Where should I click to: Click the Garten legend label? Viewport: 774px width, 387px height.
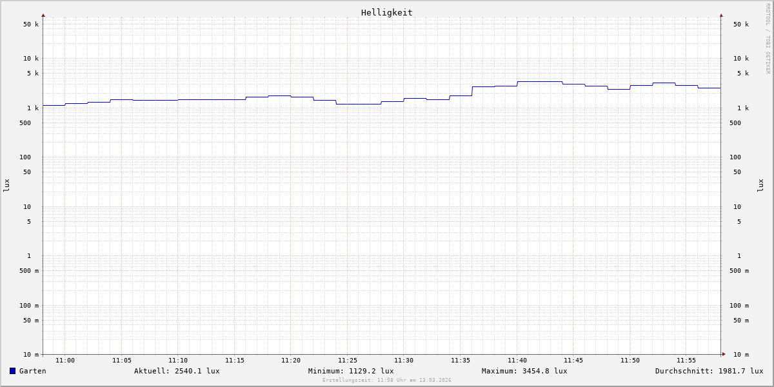pos(32,371)
